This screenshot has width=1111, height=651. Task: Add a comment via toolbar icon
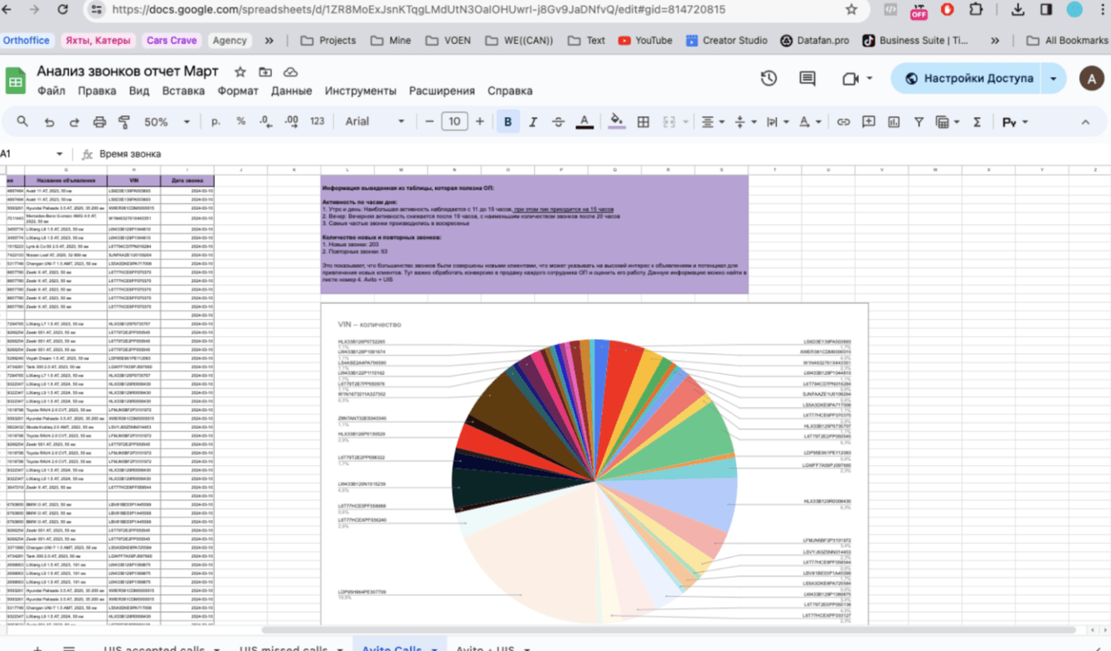click(869, 122)
